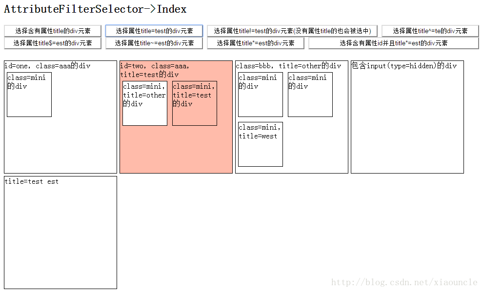483x292 pixels.
Task: Click the mini div labeled title=west
Action: [x=261, y=144]
